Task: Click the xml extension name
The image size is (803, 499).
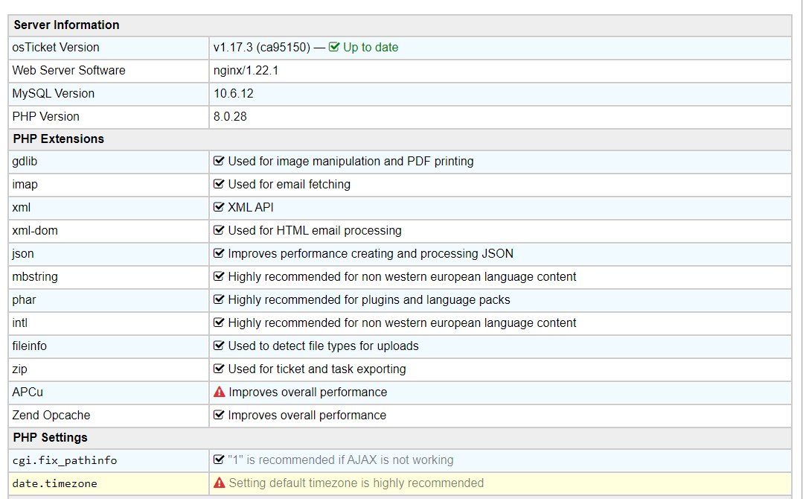Action: point(22,208)
